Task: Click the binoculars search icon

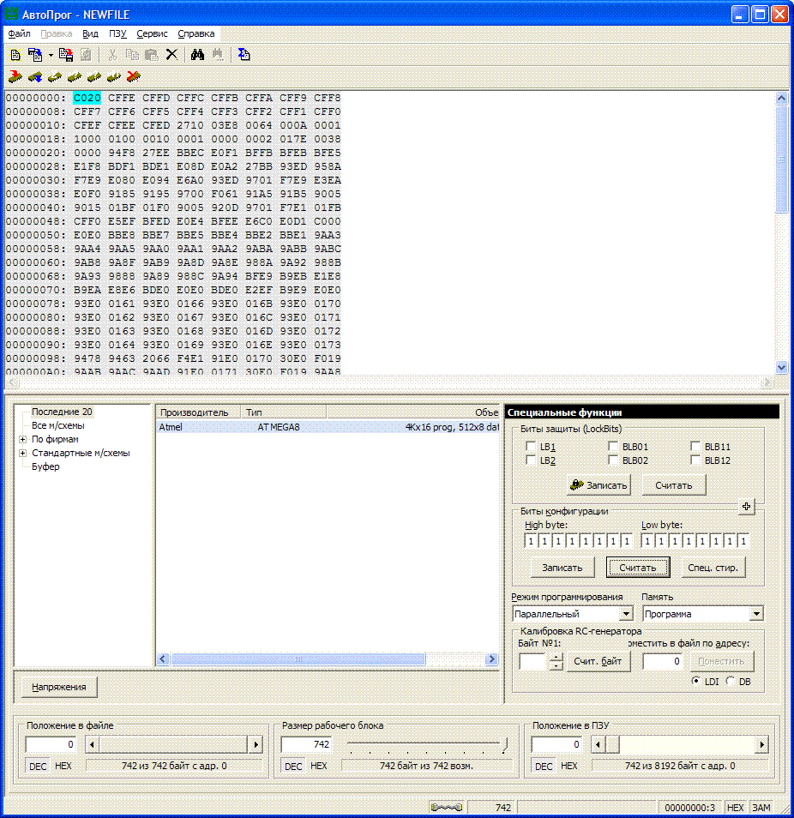Action: pos(197,55)
